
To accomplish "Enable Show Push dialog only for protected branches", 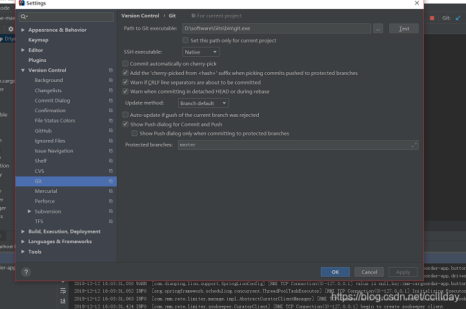I will coord(135,134).
